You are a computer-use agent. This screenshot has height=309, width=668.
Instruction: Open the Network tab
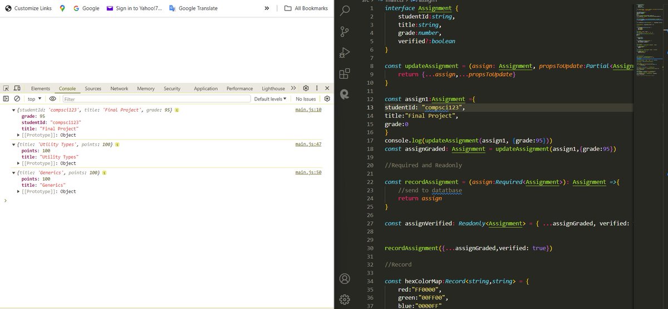(x=119, y=88)
